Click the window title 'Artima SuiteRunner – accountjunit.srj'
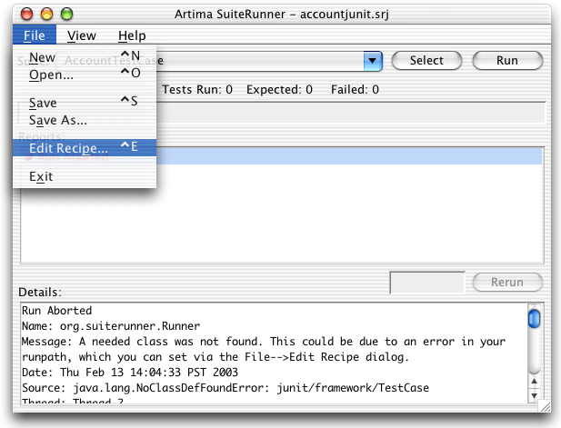 point(282,15)
